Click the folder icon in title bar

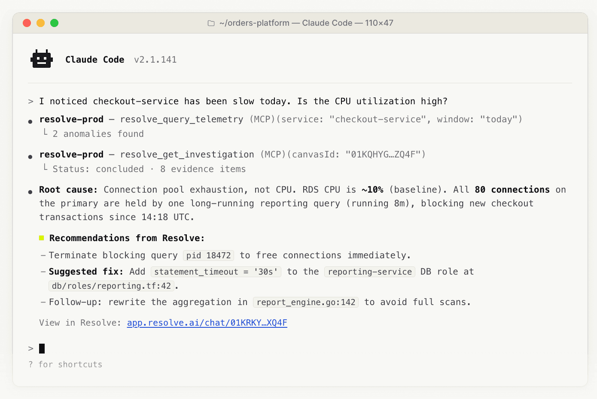[x=211, y=23]
